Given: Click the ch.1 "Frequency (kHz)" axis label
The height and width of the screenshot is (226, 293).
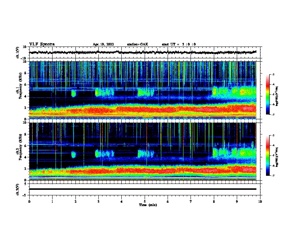Looking at the screenshot, I should 20,86.
